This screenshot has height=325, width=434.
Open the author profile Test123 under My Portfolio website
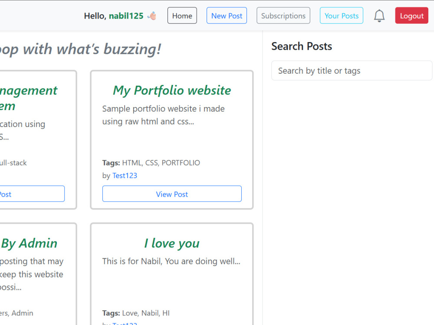pos(125,175)
